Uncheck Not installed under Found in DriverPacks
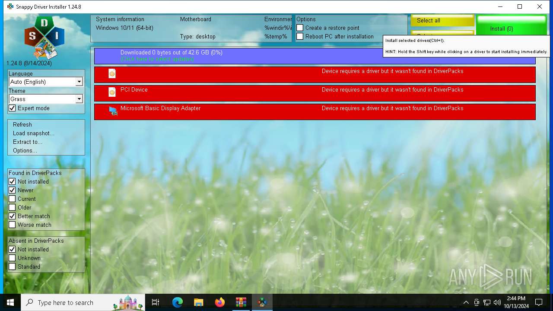Screen dimensions: 553x311 coord(12,182)
